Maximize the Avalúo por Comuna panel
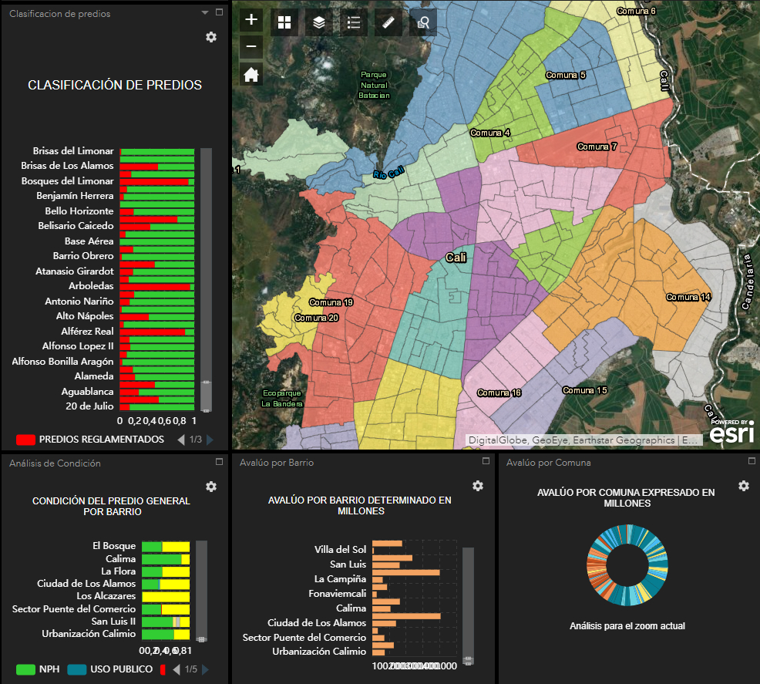Image resolution: width=760 pixels, height=684 pixels. [x=751, y=461]
